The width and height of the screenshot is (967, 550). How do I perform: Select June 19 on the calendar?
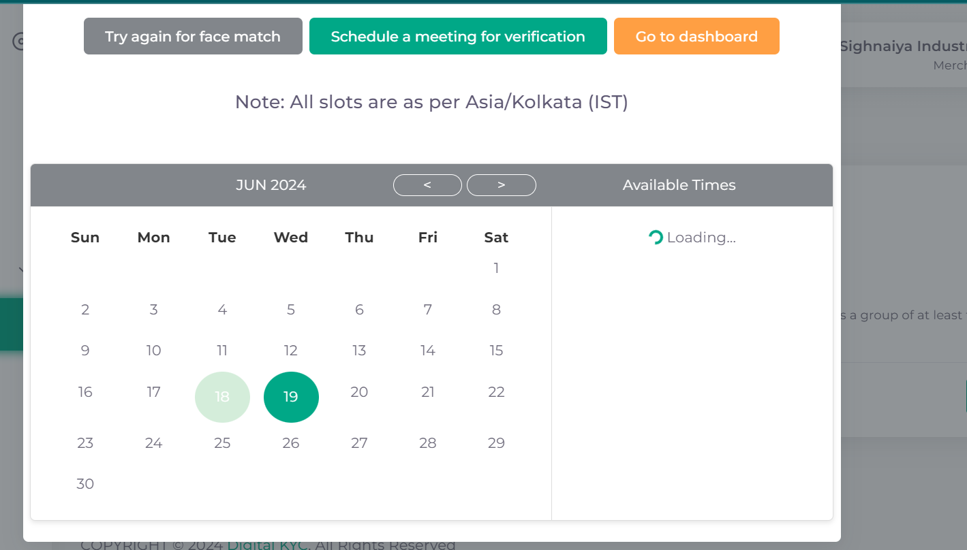(x=291, y=397)
